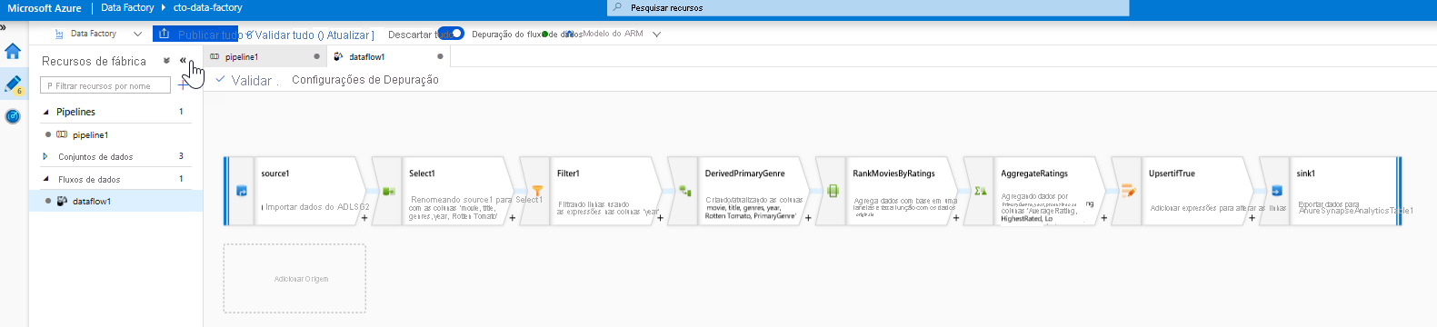
Task: Add transformation after RankMoviesByRatings with plus
Action: click(x=956, y=218)
